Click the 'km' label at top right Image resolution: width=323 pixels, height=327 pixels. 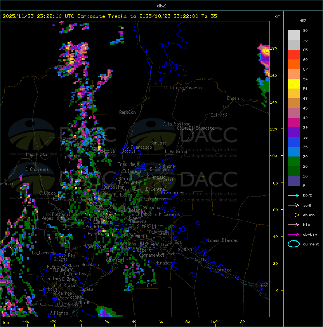click(x=277, y=16)
